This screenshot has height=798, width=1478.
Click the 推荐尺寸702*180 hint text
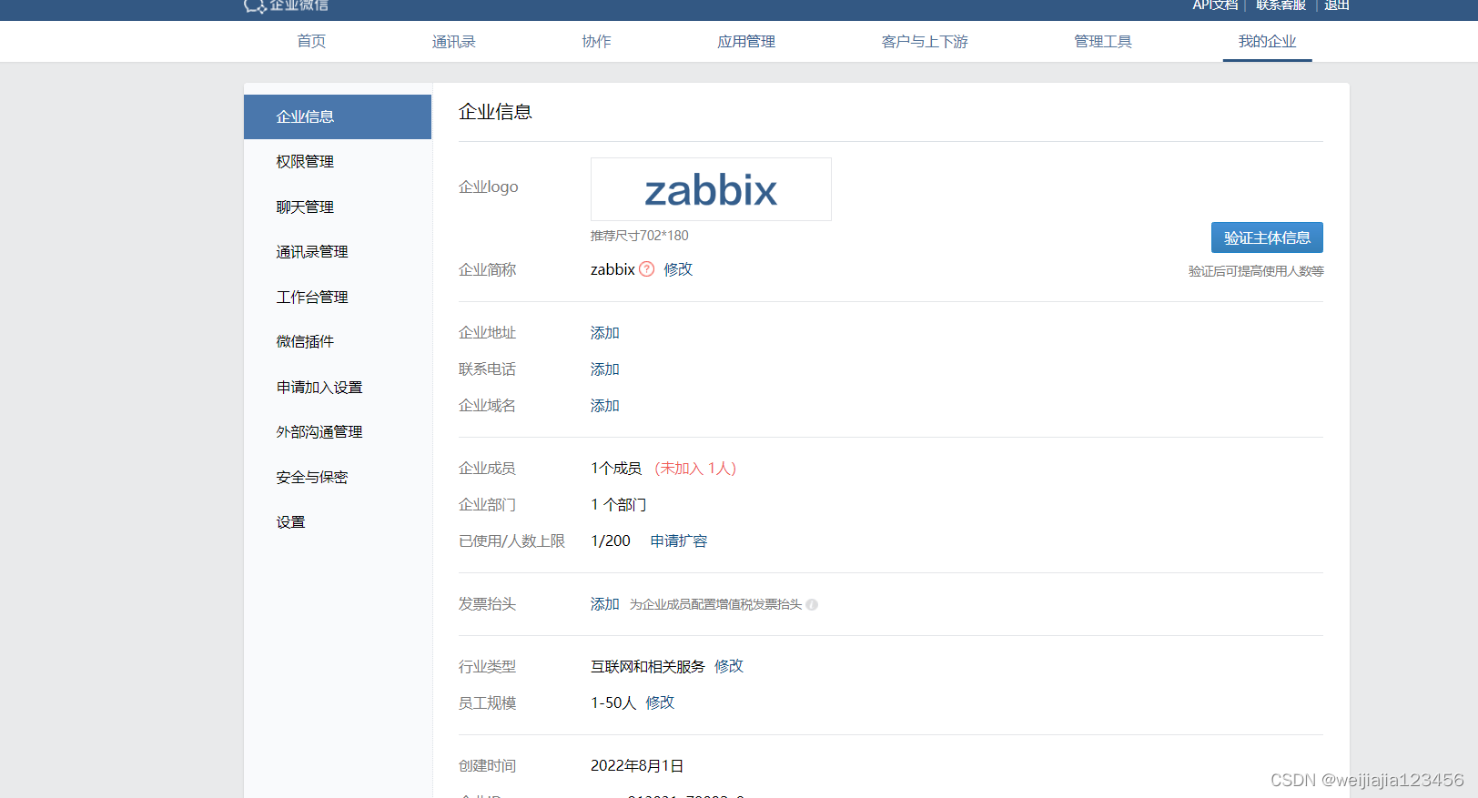640,236
